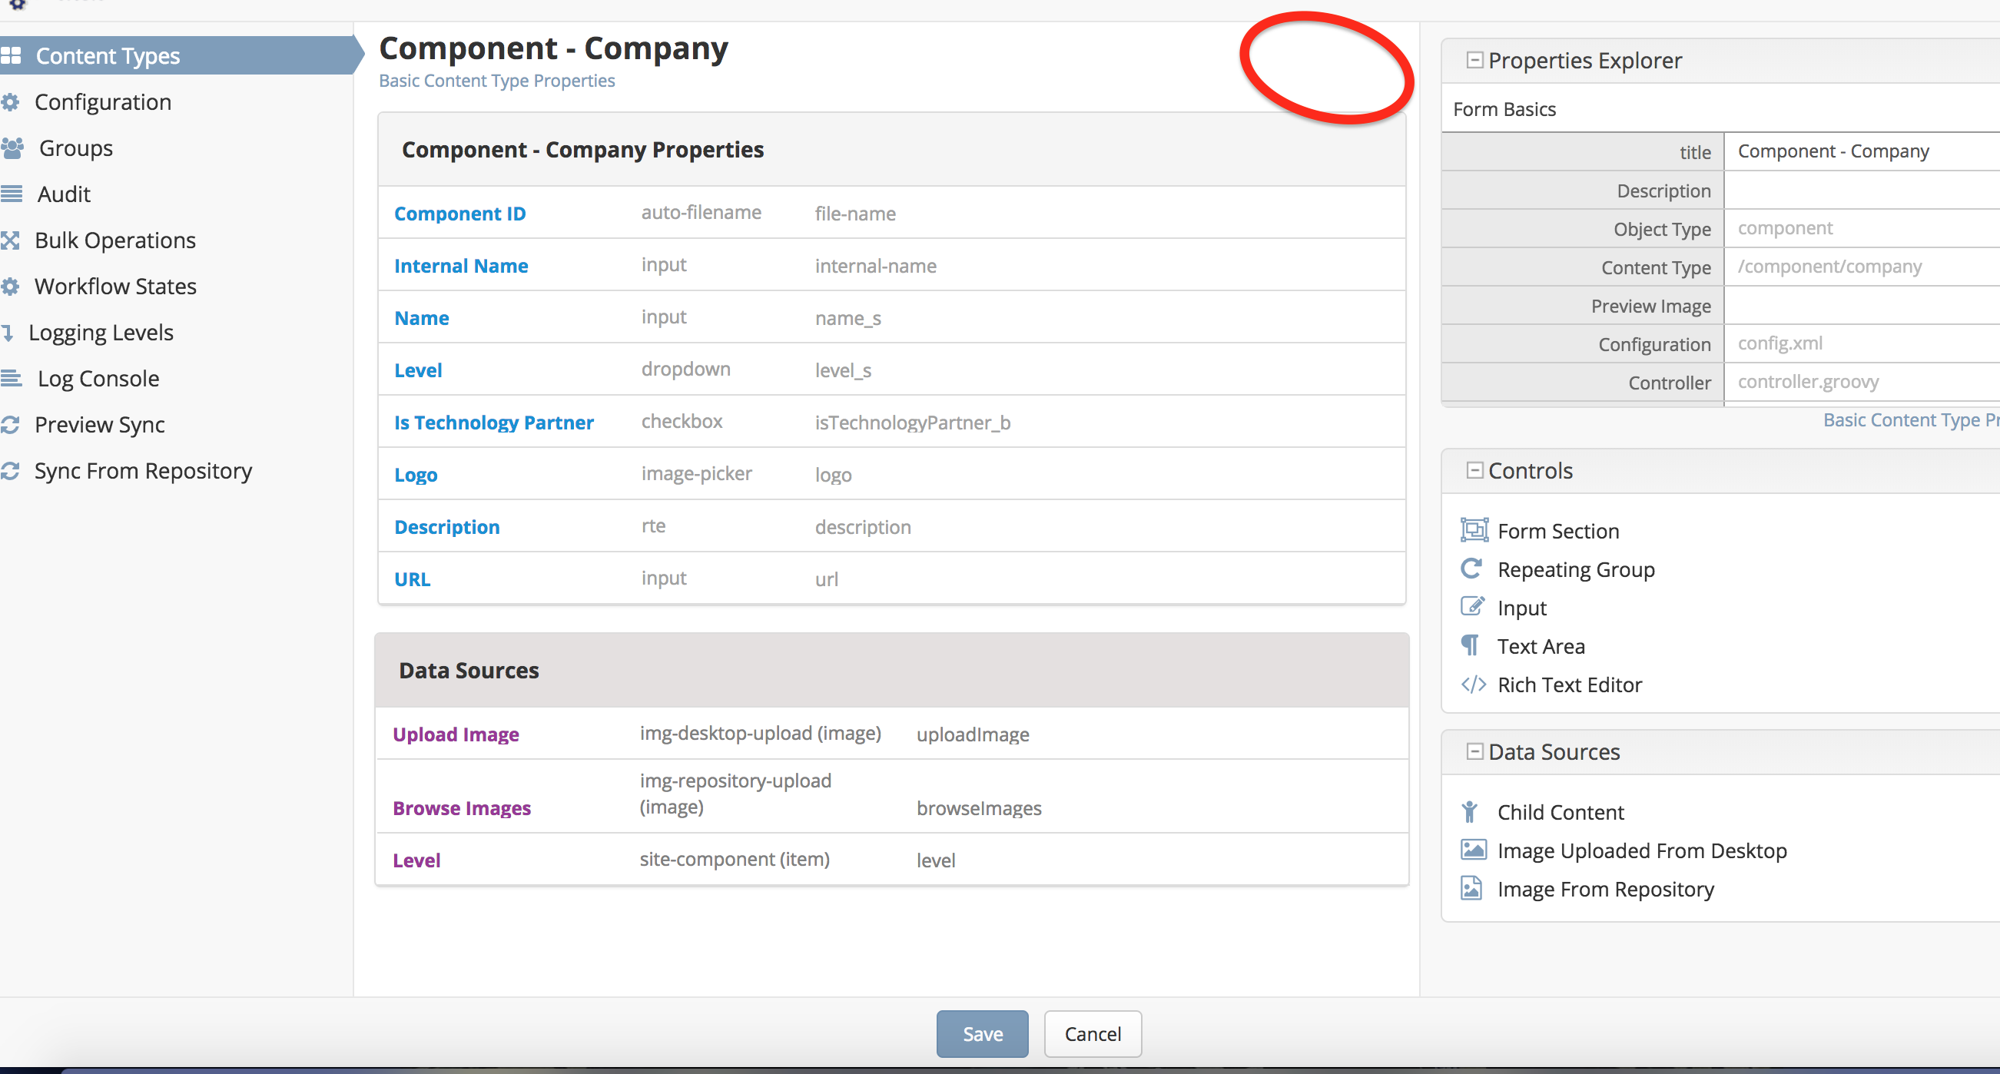Select the Logo image-picker field
The image size is (2000, 1074).
(x=891, y=474)
